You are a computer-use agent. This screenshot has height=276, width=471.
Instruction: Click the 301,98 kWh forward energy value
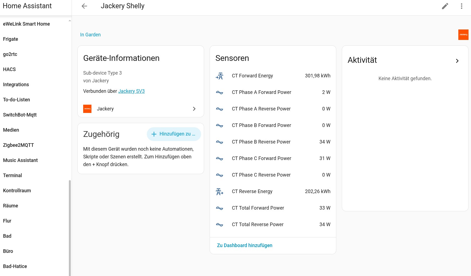coord(318,76)
